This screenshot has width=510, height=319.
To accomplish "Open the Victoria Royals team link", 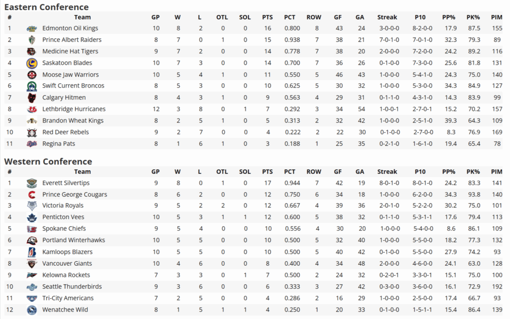I will (x=63, y=206).
